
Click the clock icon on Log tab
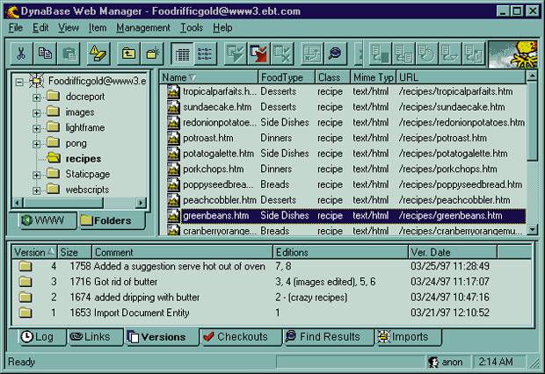coord(26,336)
